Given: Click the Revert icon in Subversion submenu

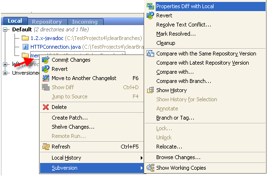Looking at the screenshot, I should coord(150,15).
